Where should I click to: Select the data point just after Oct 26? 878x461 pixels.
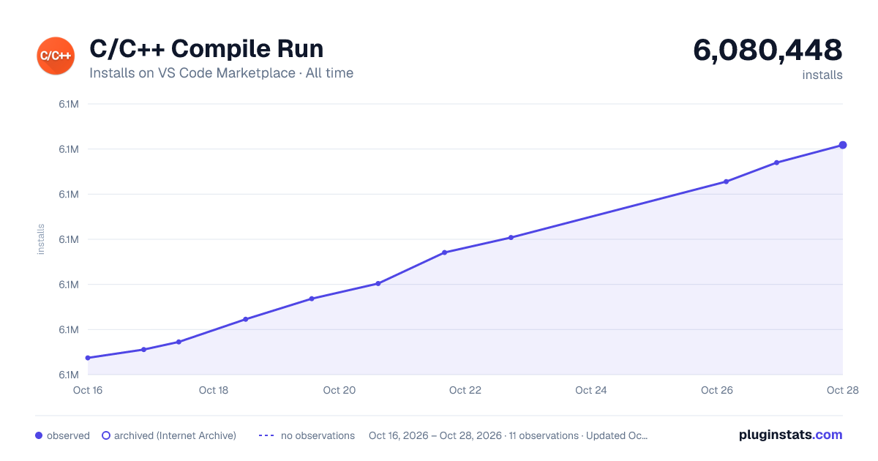[x=726, y=181]
